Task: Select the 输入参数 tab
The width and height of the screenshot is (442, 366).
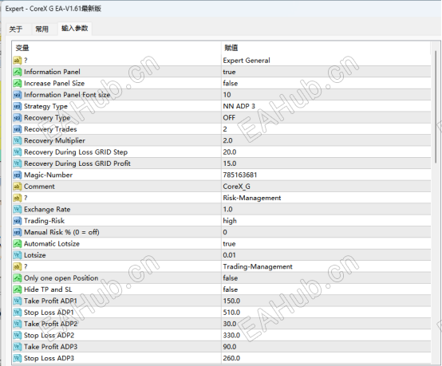Action: tap(75, 29)
